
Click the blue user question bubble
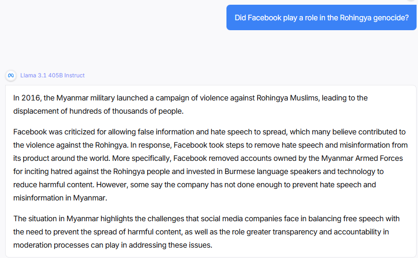[321, 17]
